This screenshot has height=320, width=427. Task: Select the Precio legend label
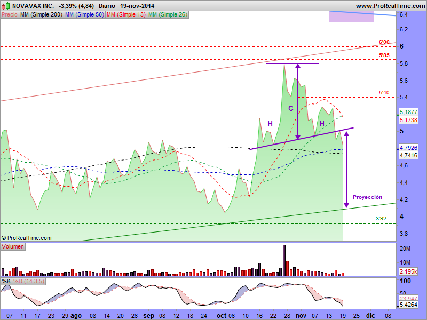click(10, 15)
